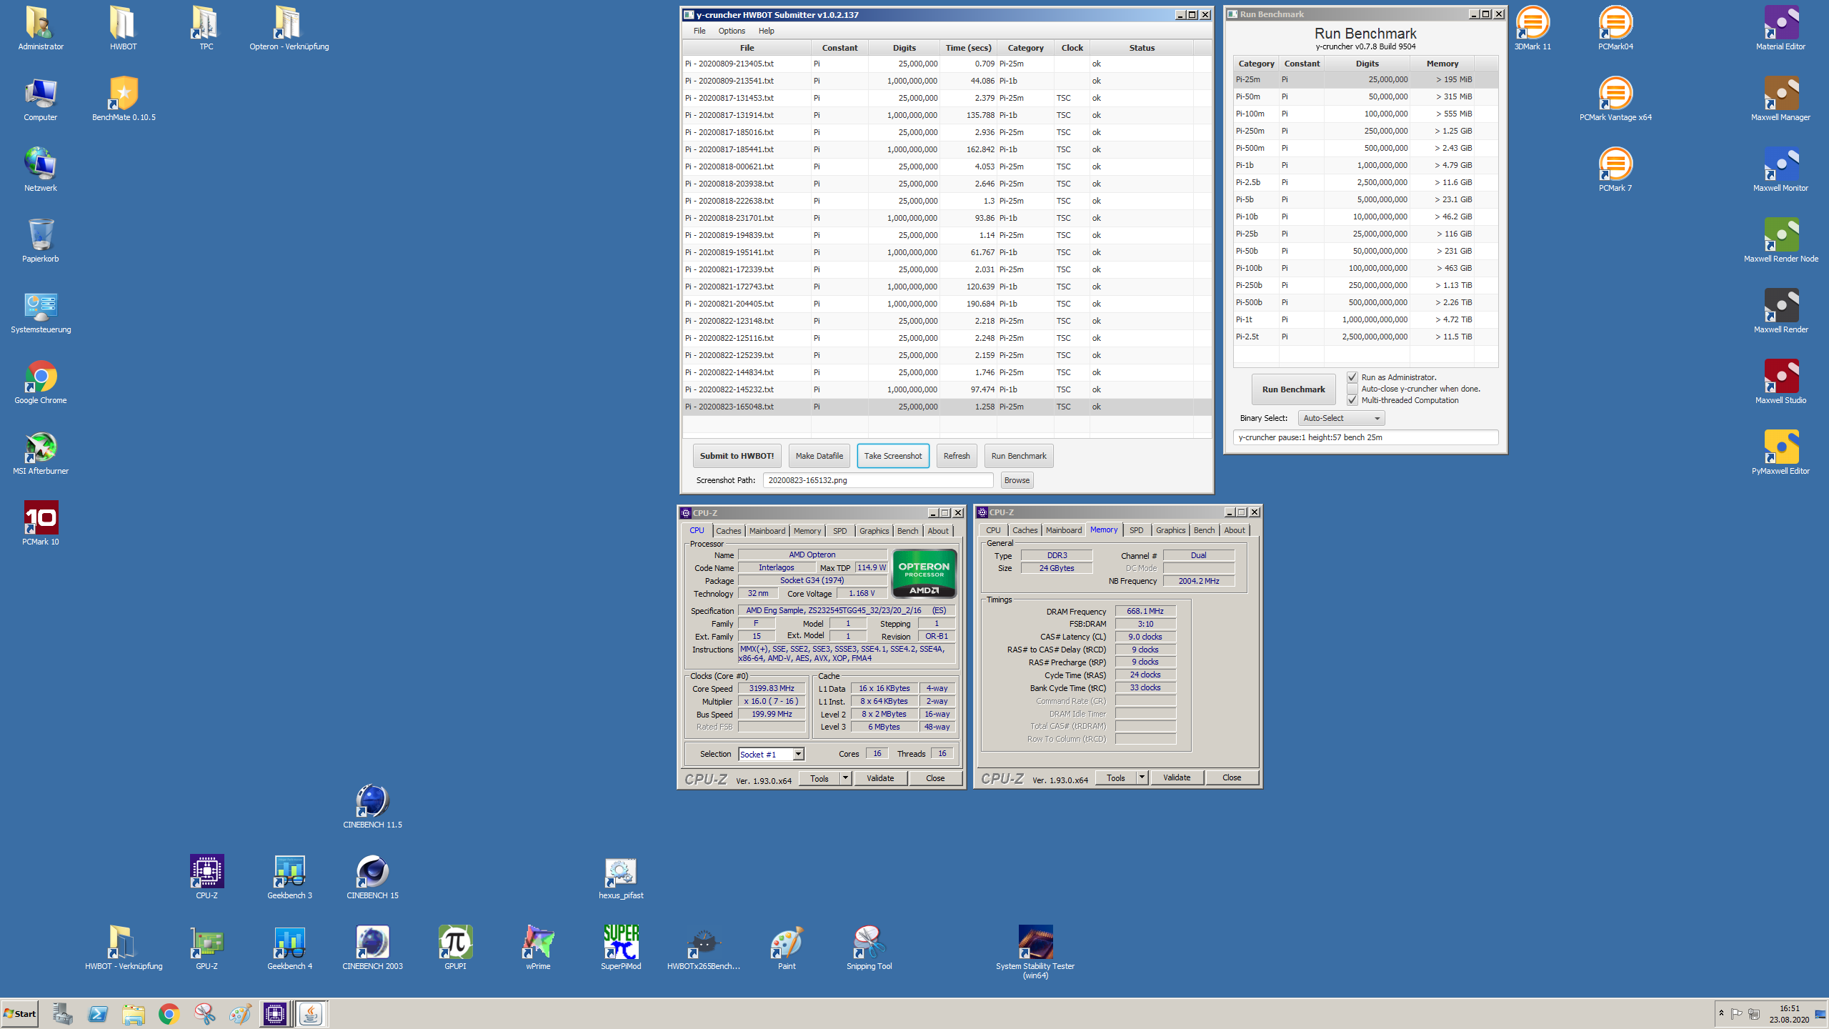
Task: Click Take Screenshot button
Action: (x=893, y=456)
